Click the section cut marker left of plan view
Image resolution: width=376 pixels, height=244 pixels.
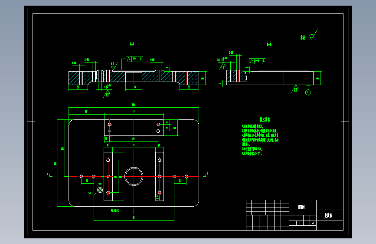point(49,175)
